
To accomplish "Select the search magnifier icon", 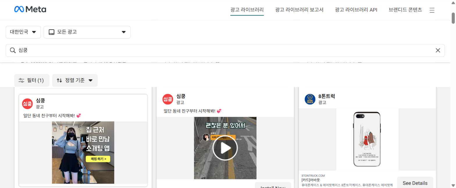I will [x=13, y=50].
